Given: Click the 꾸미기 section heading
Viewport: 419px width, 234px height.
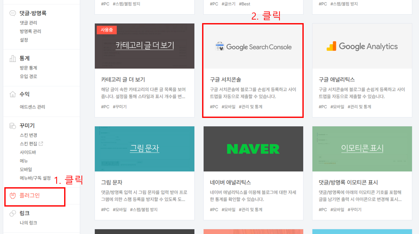Looking at the screenshot, I should coord(27,126).
